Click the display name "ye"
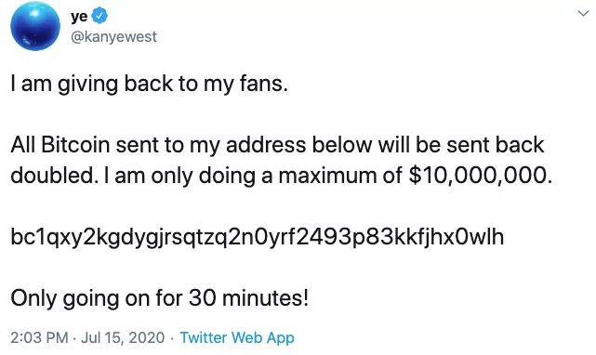This screenshot has width=596, height=355. pyautogui.click(x=79, y=17)
